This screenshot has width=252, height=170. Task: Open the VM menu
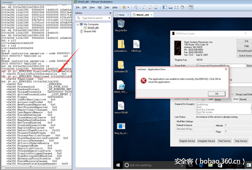[99, 7]
